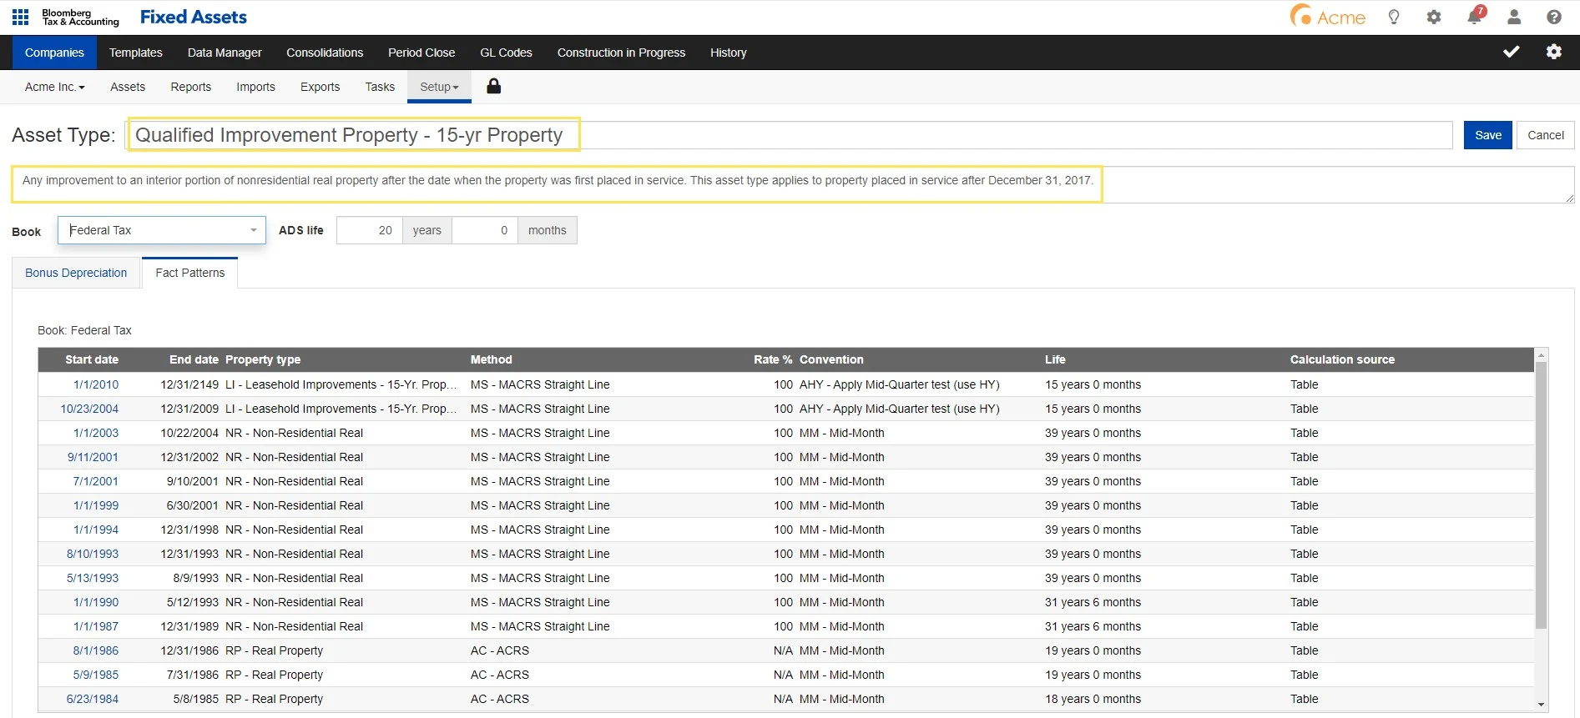Switch to Consolidations
The height and width of the screenshot is (718, 1580).
(325, 53)
